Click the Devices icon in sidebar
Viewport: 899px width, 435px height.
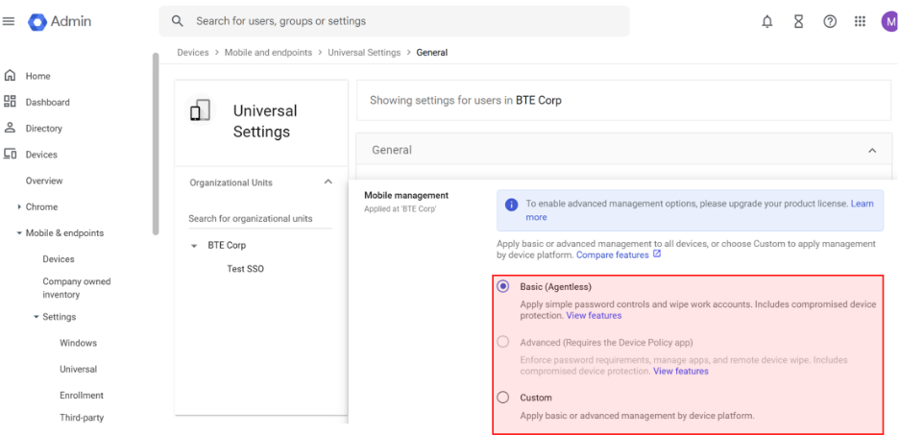10,155
